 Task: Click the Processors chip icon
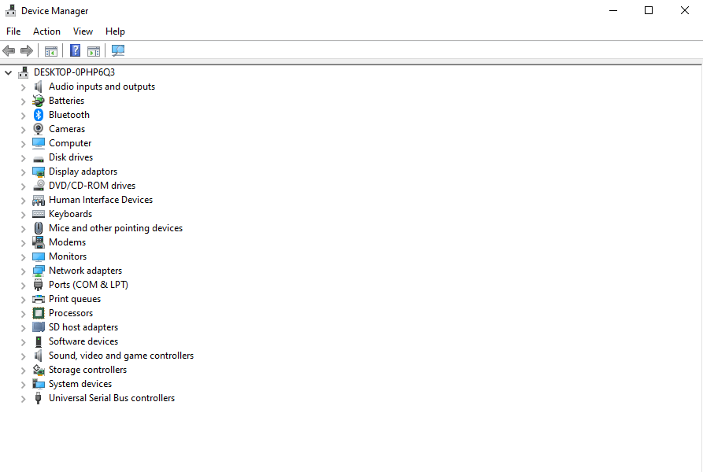(39, 313)
